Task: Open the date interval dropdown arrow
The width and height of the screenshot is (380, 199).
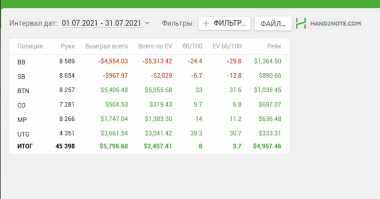Action: point(147,23)
